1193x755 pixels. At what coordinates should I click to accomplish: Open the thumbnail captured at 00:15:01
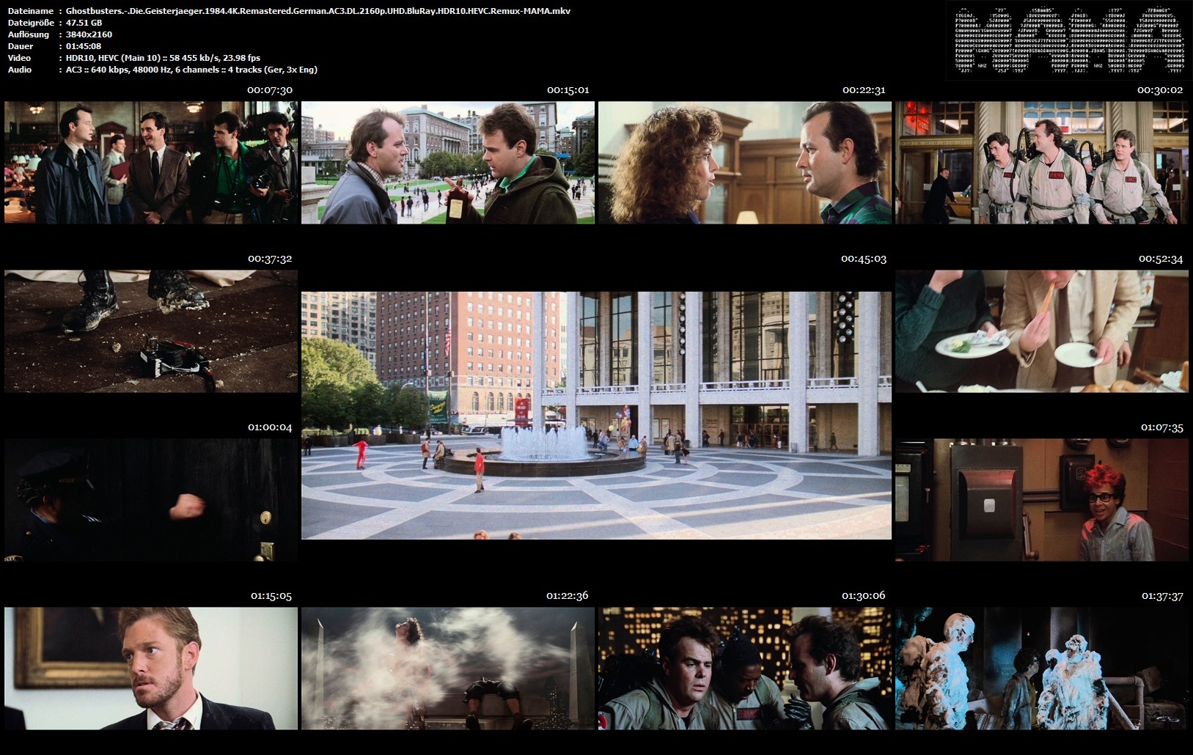448,163
